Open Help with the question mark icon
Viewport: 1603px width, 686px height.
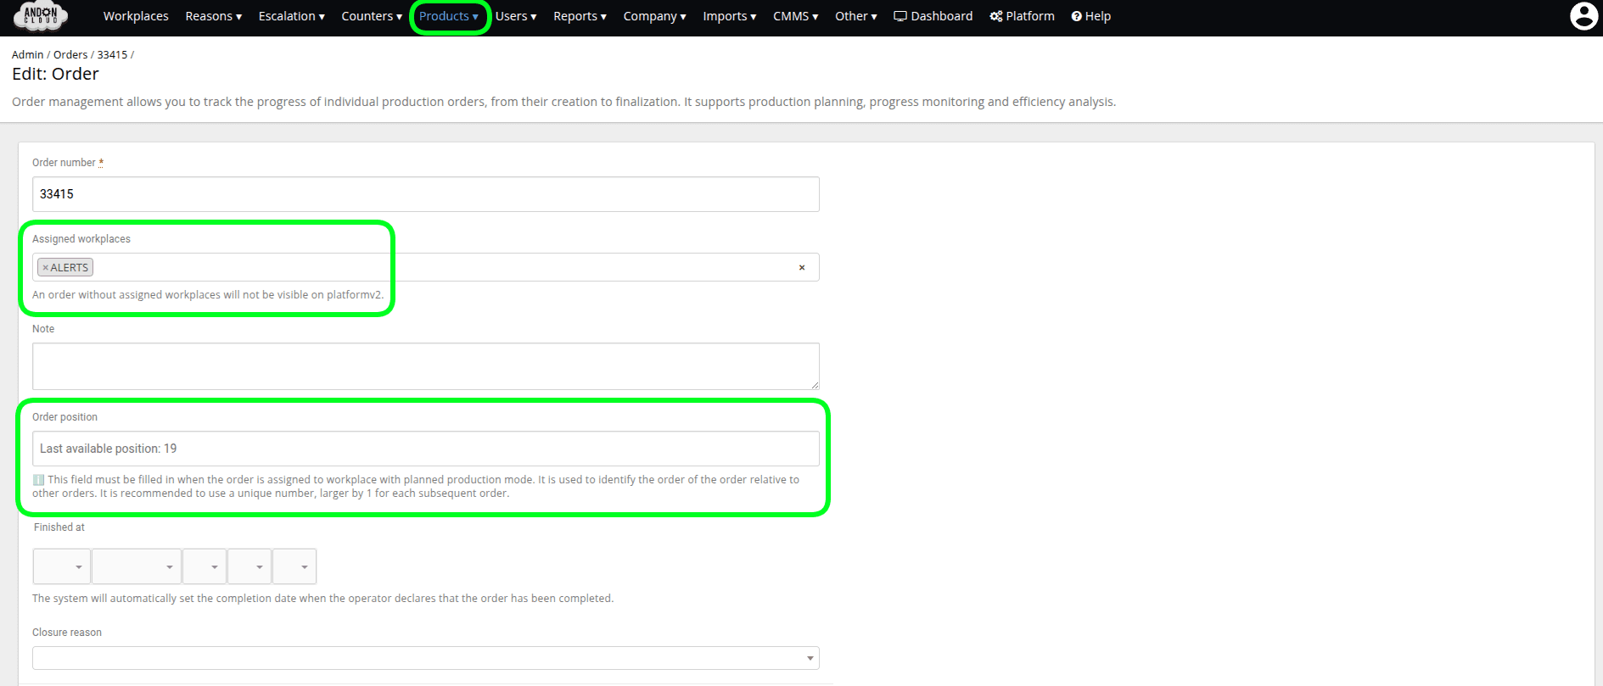click(x=1090, y=16)
